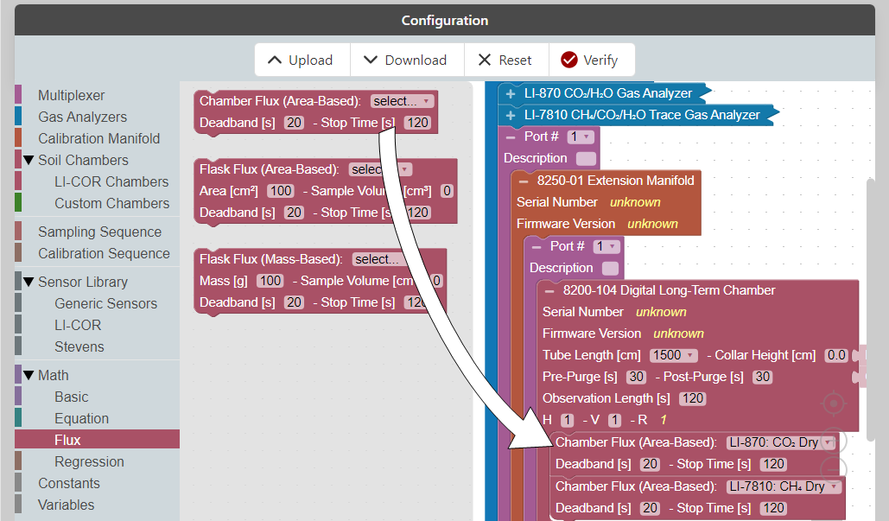
Task: Open the Constants category
Action: coord(97,483)
